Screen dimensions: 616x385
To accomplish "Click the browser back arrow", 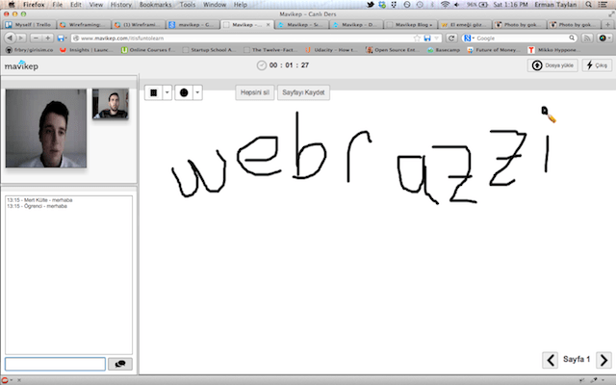I will pyautogui.click(x=10, y=38).
